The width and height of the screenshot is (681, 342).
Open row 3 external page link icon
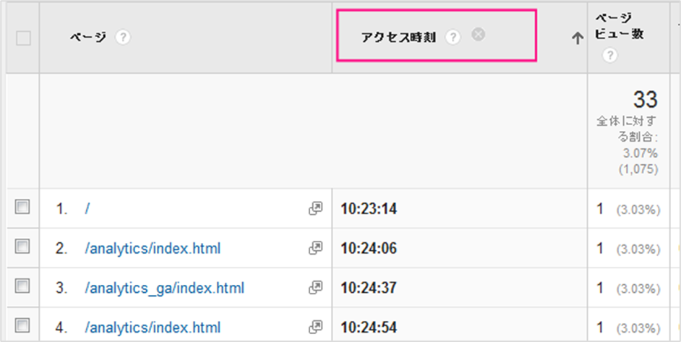[315, 288]
